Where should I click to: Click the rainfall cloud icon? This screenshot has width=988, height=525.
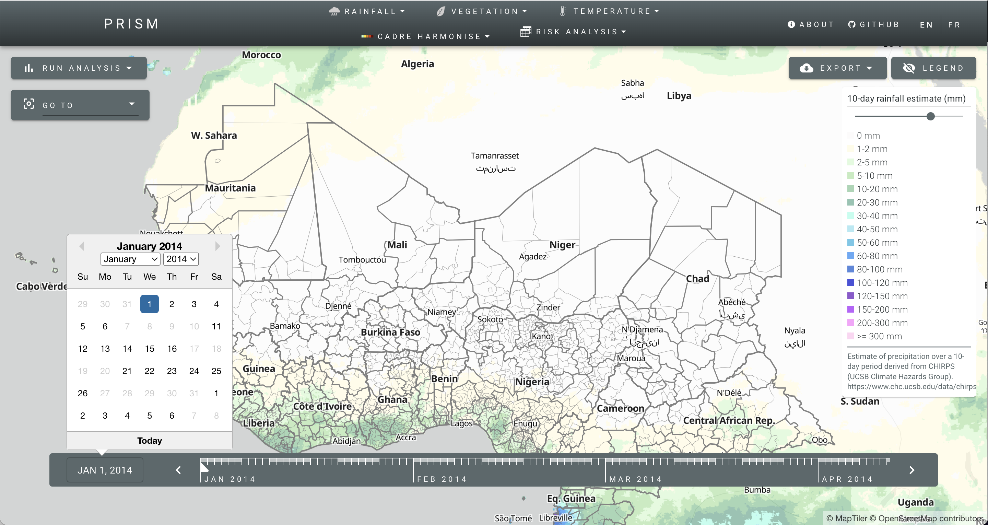[x=334, y=11]
